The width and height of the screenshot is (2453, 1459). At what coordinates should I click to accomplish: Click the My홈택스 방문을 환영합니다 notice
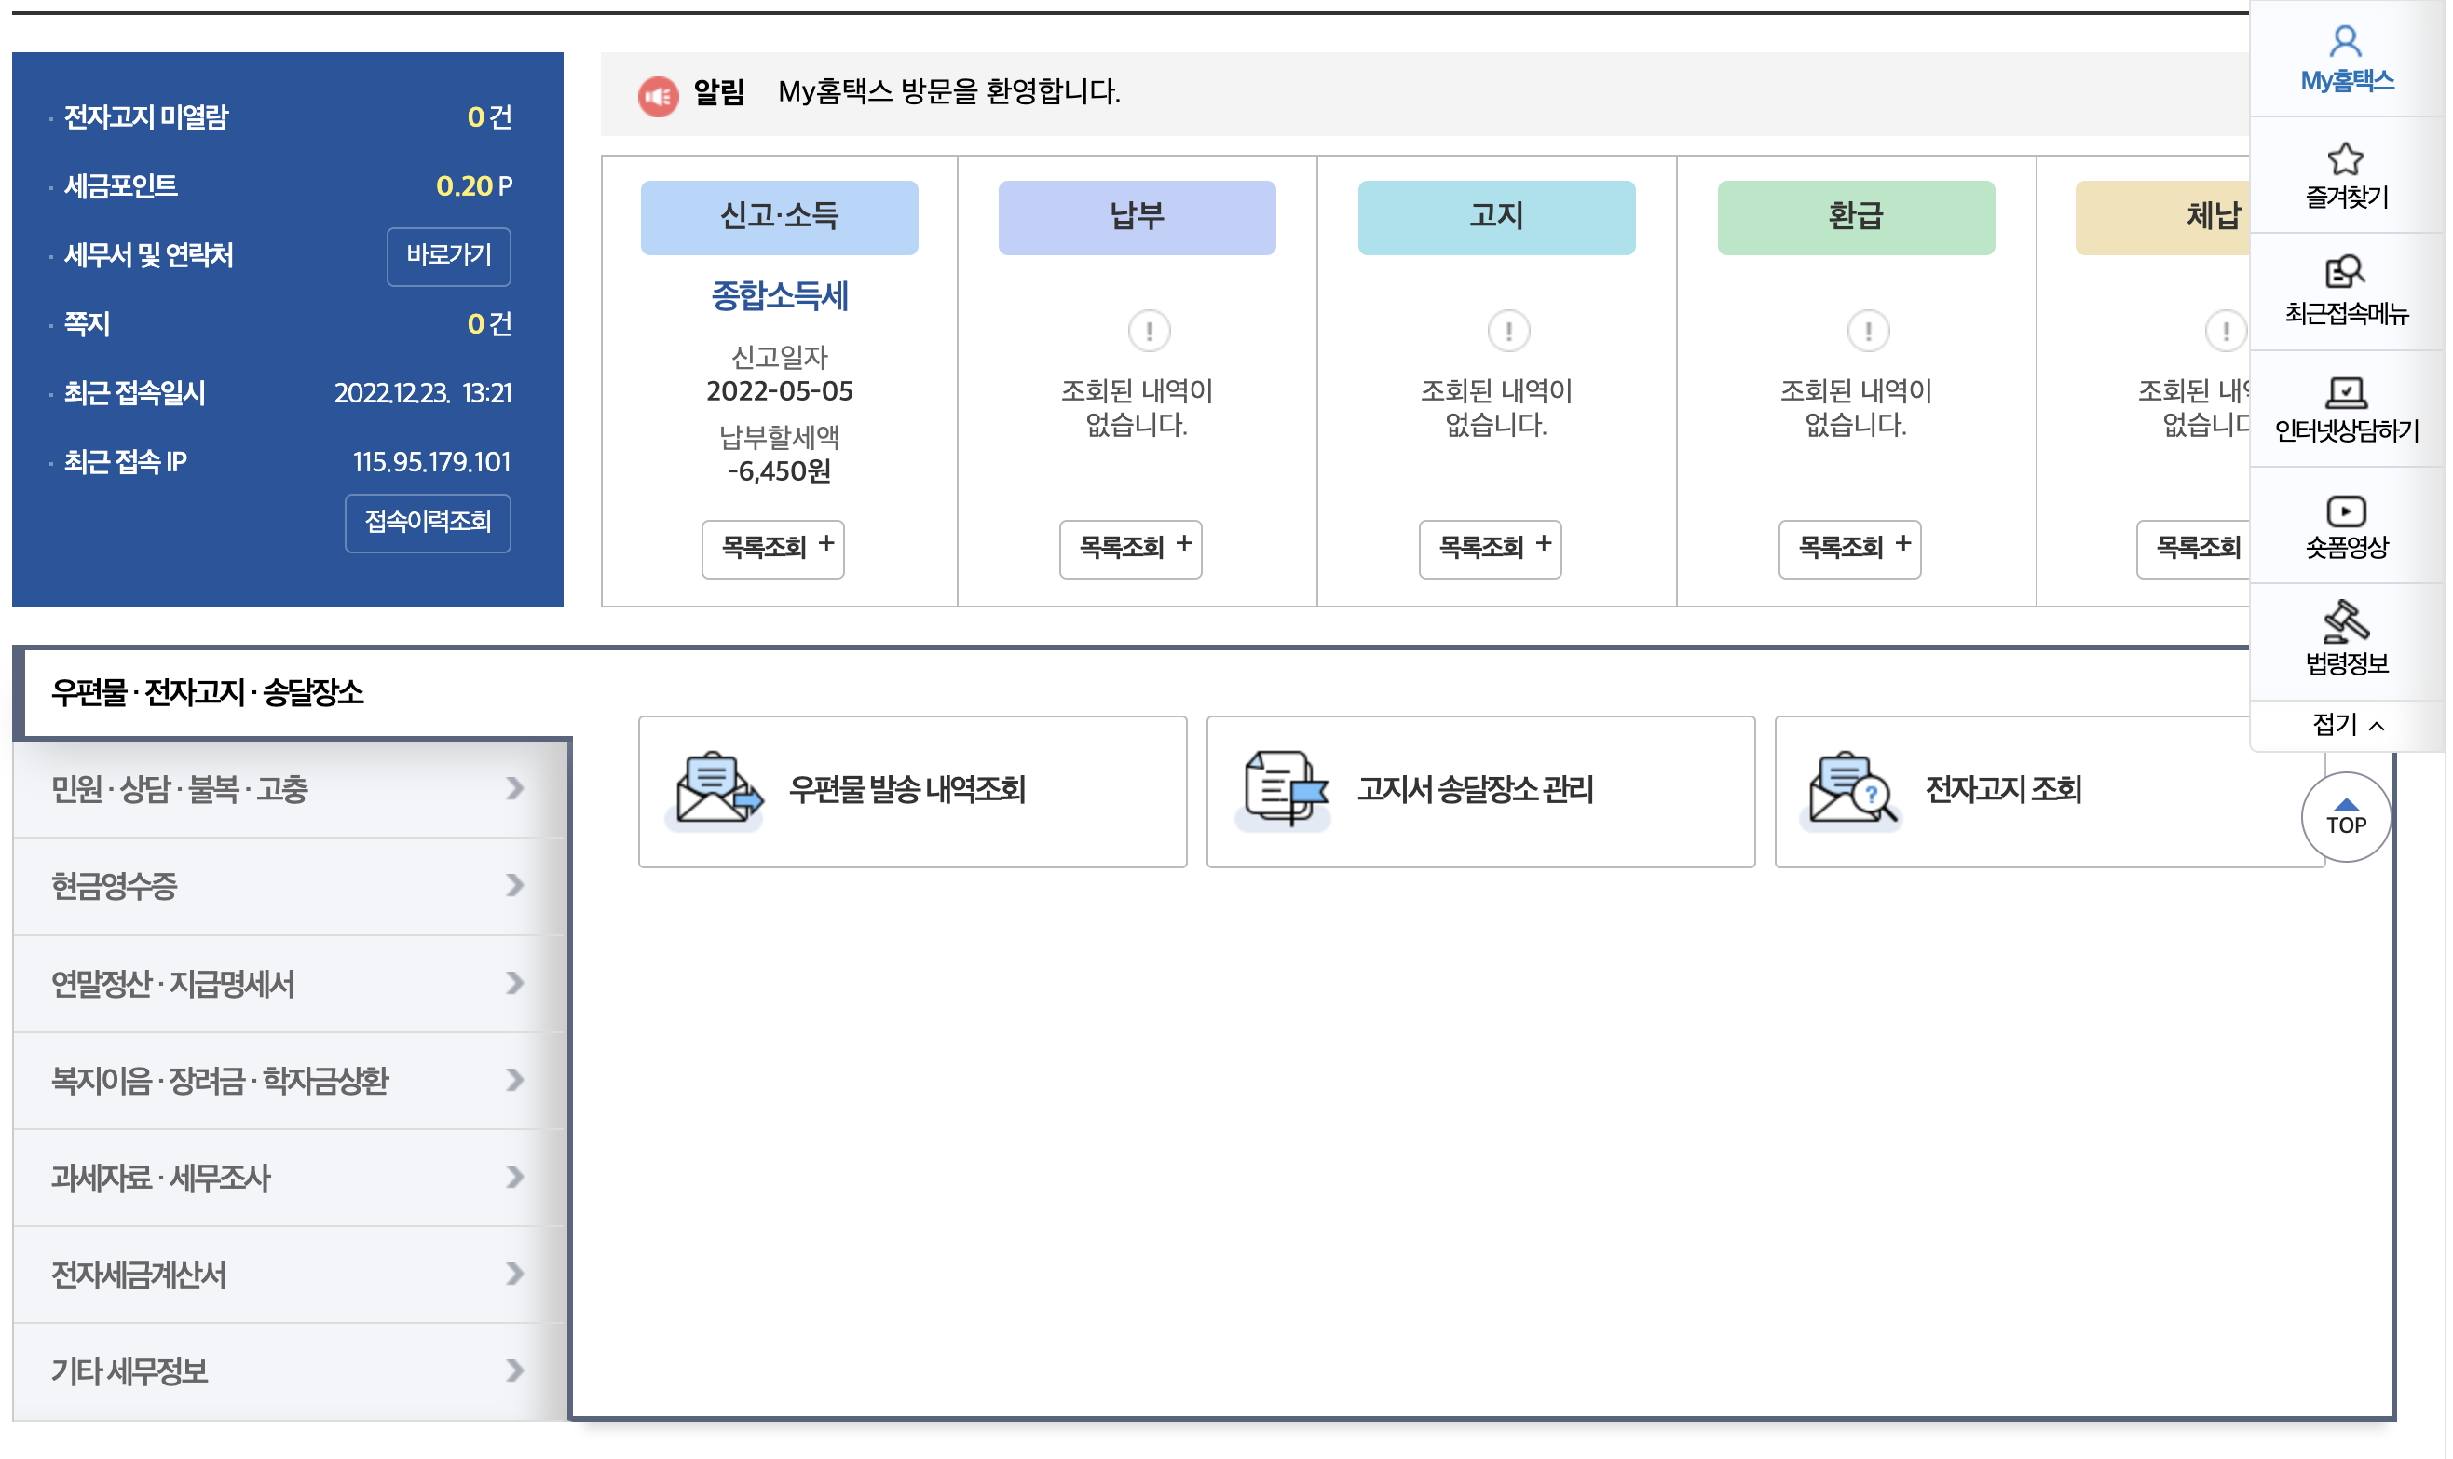[x=948, y=92]
